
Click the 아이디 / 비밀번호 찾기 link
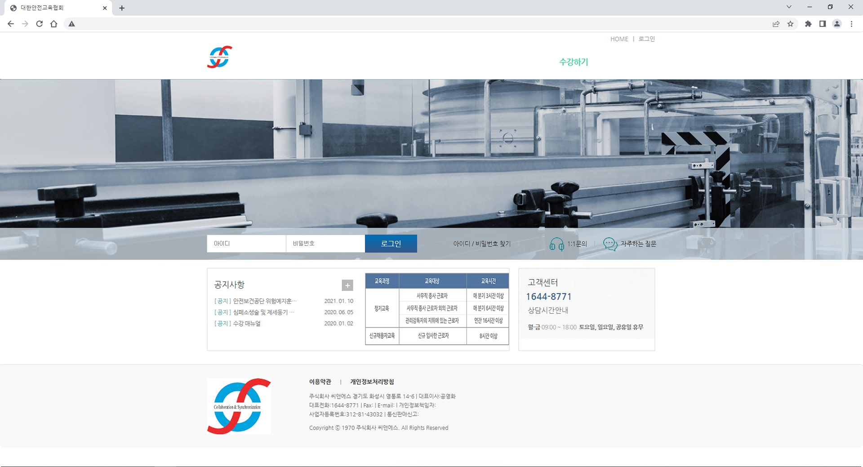[481, 244]
